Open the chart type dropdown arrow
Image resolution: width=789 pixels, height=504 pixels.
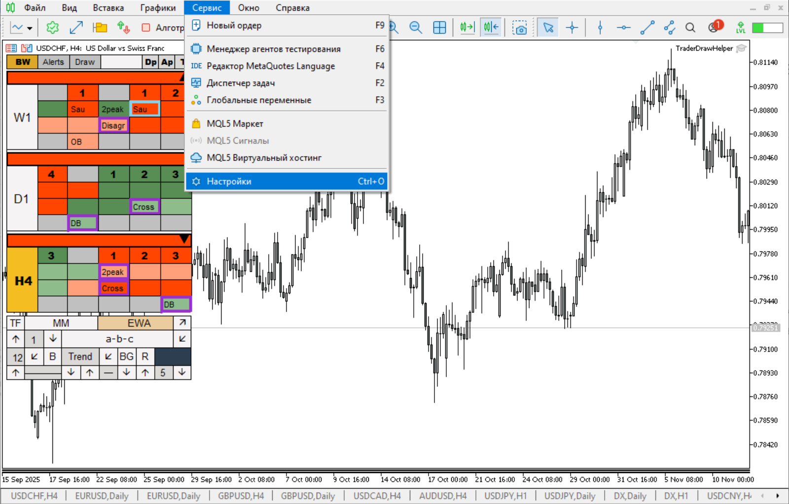[30, 28]
